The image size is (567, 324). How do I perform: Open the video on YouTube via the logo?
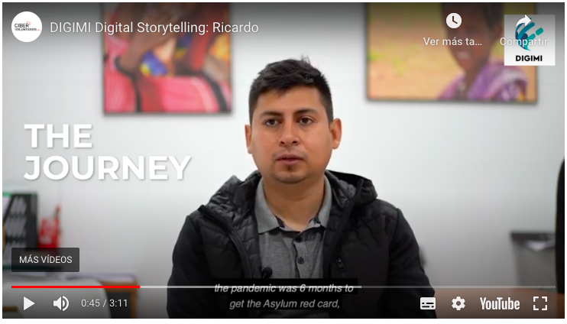pos(500,303)
